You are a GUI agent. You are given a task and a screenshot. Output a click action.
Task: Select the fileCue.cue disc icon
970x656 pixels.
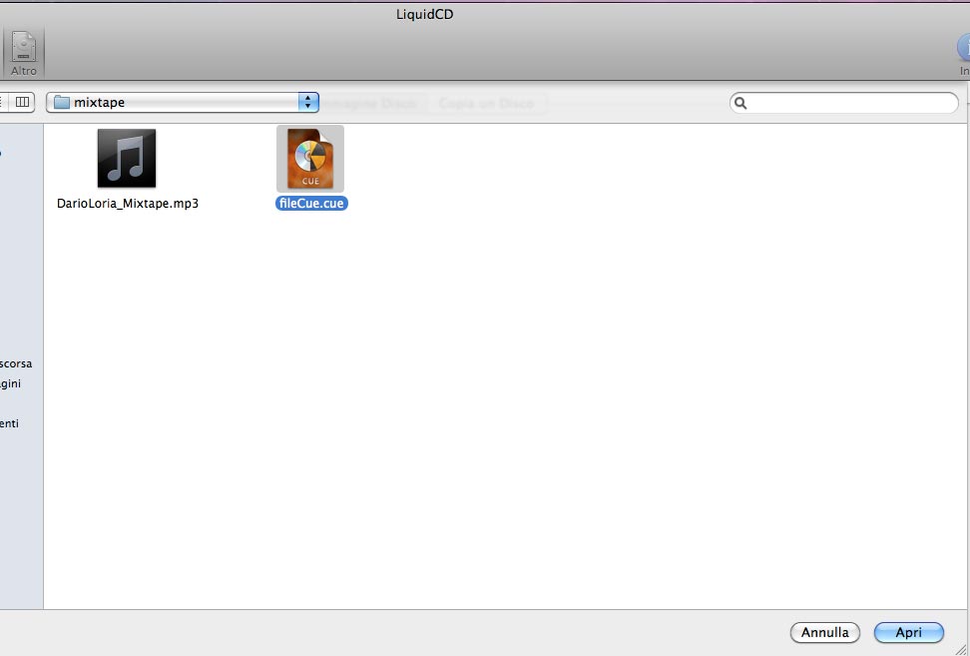tap(310, 159)
